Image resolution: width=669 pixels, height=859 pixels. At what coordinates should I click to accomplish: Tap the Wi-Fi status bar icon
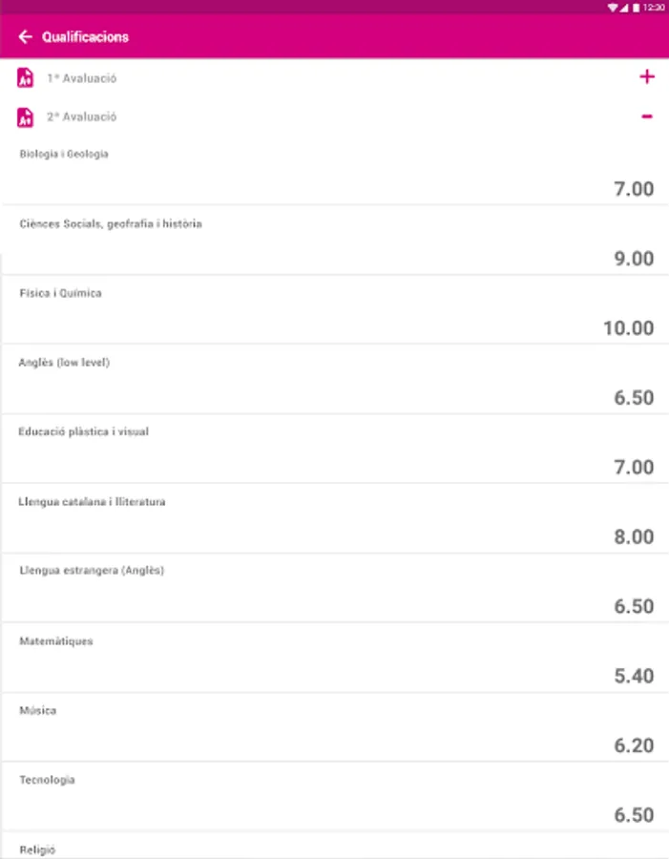pyautogui.click(x=613, y=7)
